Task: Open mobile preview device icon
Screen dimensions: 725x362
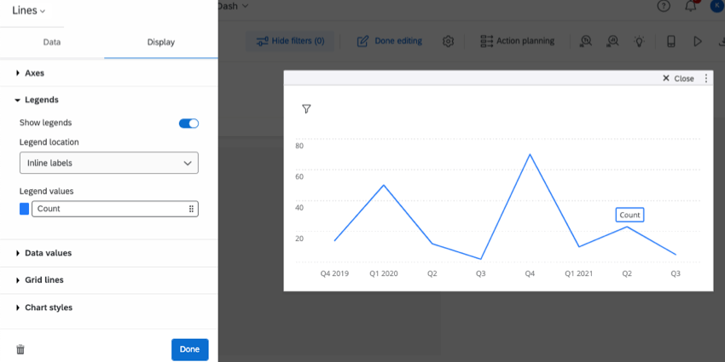Action: point(670,41)
